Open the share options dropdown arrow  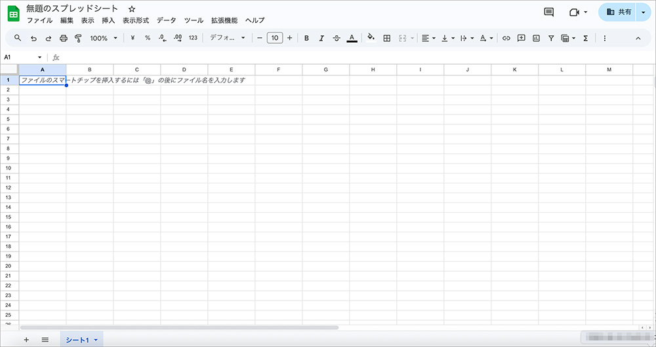click(x=644, y=12)
